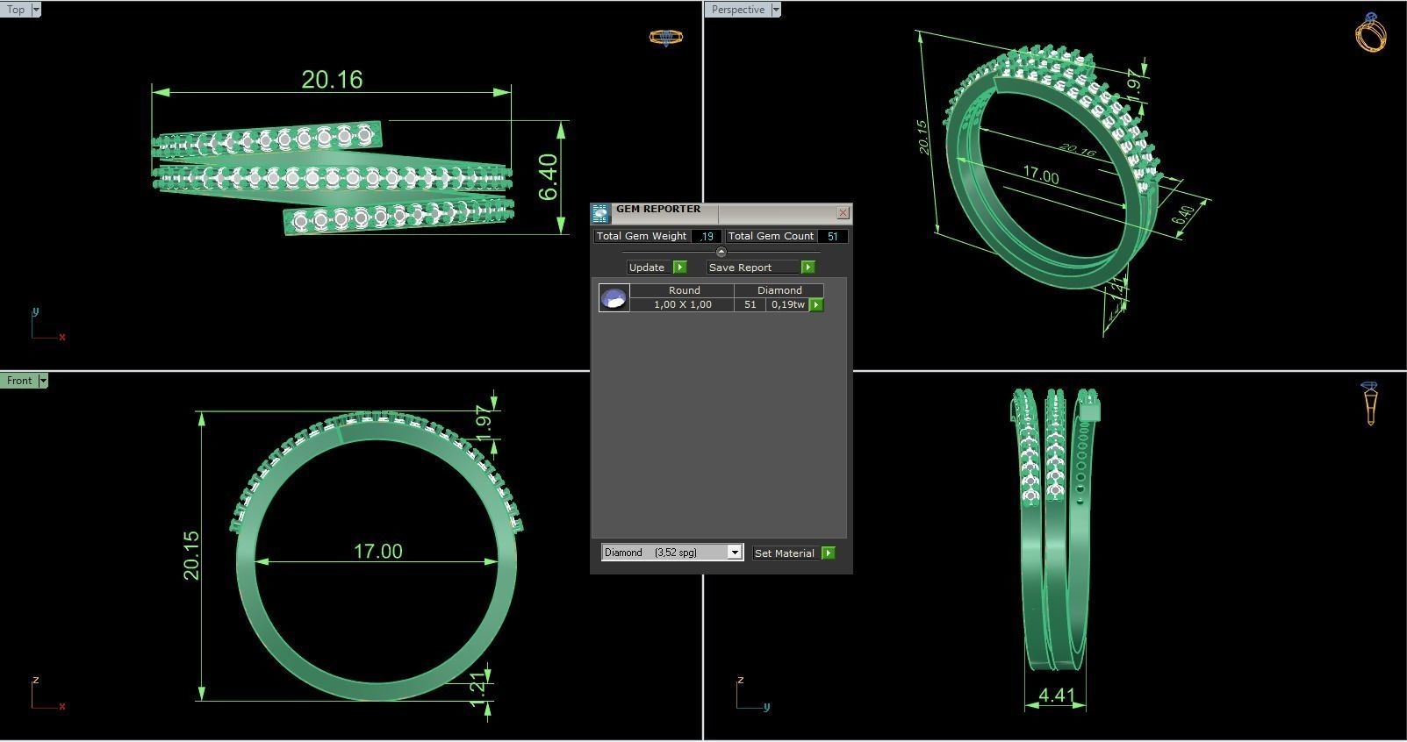Collapse panel with the round up-arrow handle
1407x742 pixels.
coord(721,252)
